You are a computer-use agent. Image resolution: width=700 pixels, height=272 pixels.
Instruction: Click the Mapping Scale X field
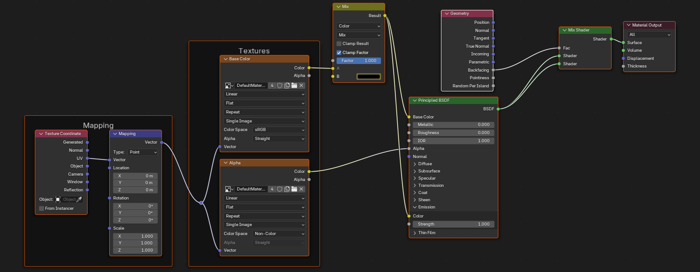(x=135, y=236)
